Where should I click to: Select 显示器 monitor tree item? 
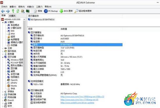coord(12,68)
